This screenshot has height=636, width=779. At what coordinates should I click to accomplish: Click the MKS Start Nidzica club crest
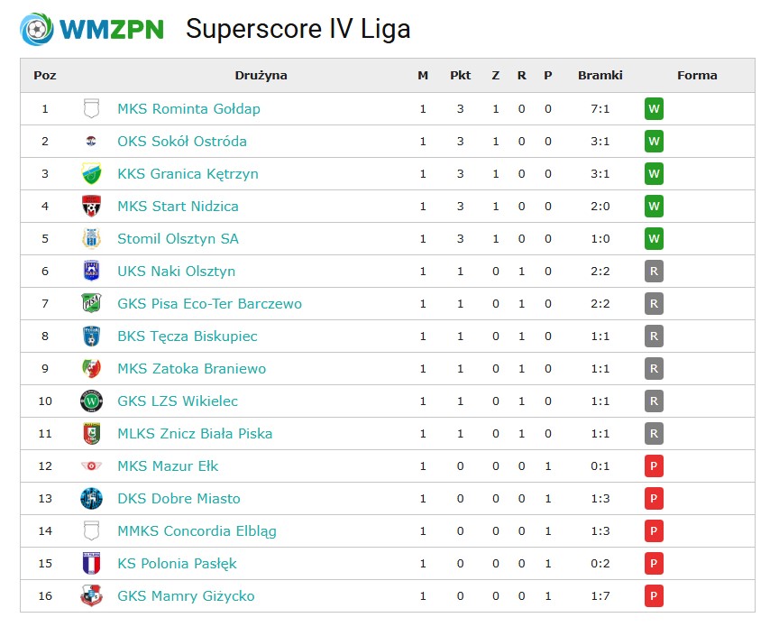tap(91, 206)
